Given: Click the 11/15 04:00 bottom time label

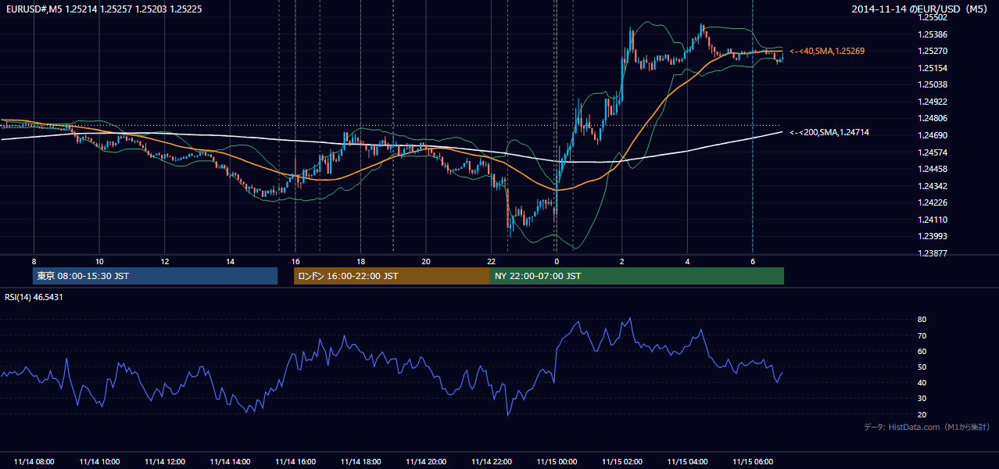Looking at the screenshot, I should [x=687, y=462].
